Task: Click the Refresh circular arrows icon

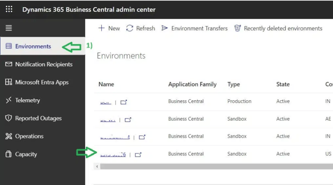Action: (130, 28)
